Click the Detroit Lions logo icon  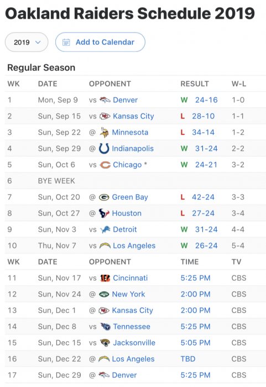(x=105, y=229)
